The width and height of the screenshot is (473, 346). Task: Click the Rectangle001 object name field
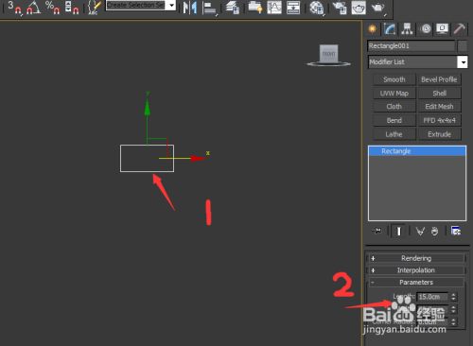pyautogui.click(x=412, y=46)
